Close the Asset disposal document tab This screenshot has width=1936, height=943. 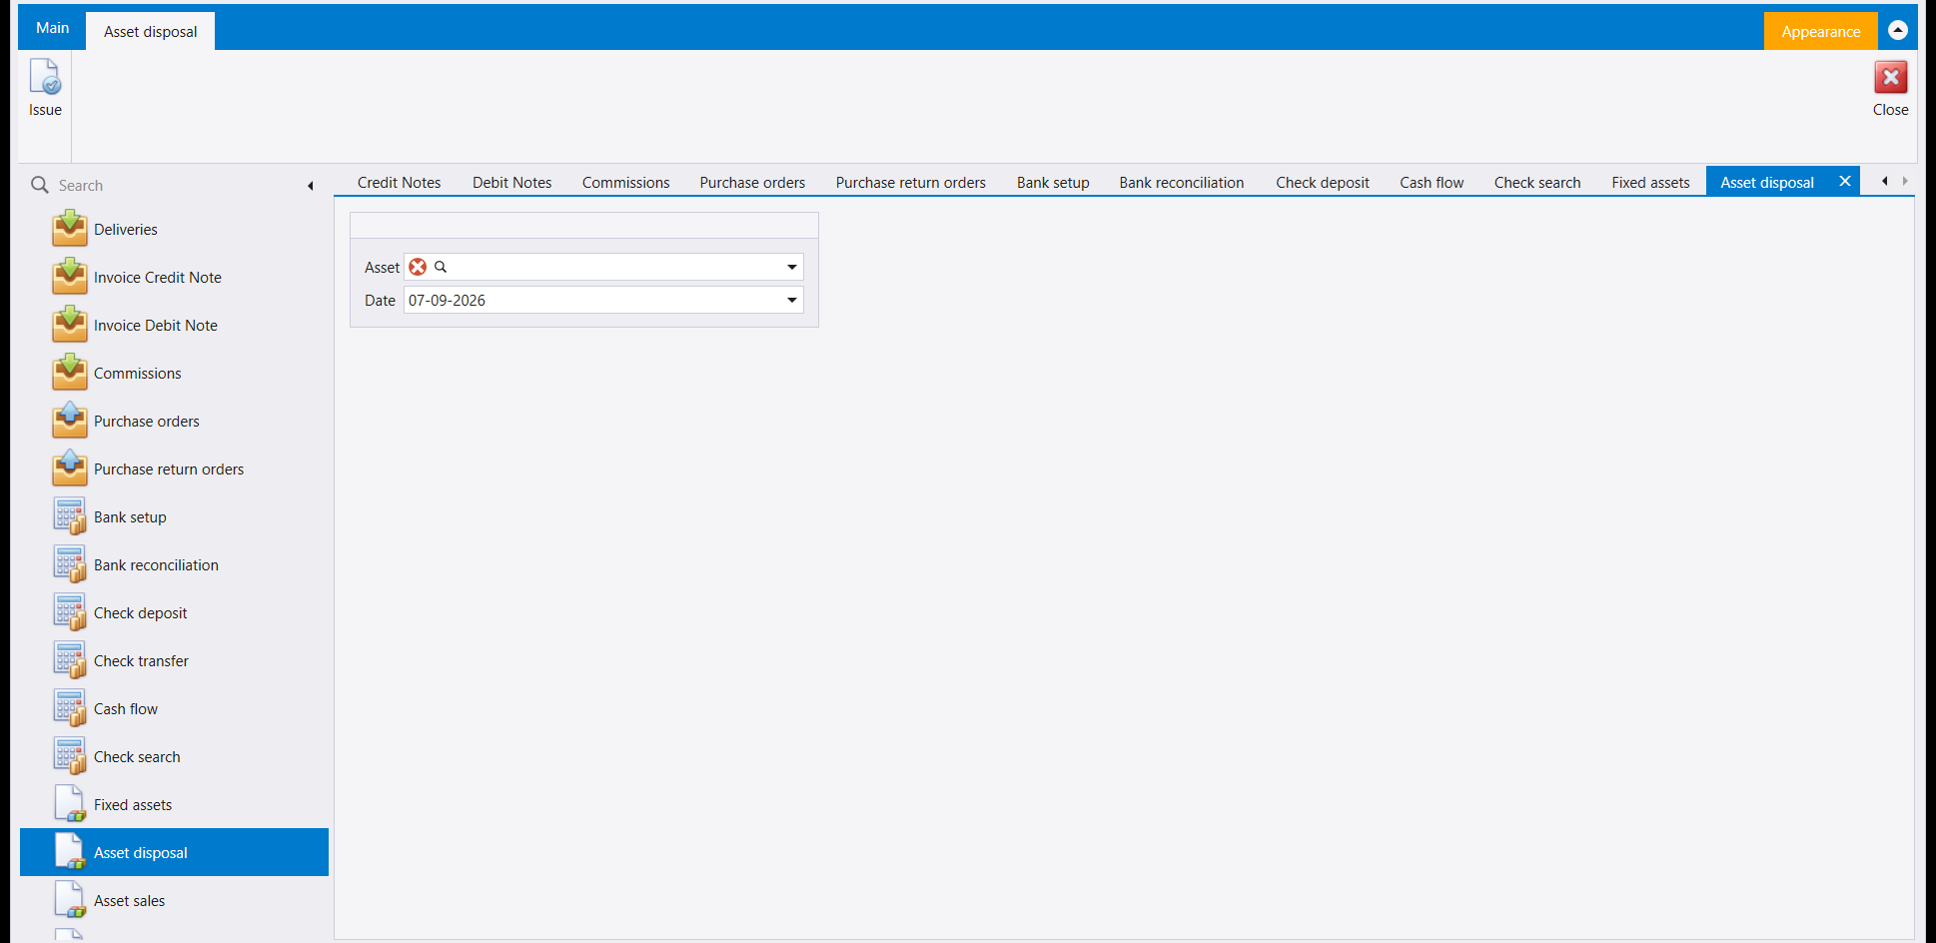tap(1845, 181)
